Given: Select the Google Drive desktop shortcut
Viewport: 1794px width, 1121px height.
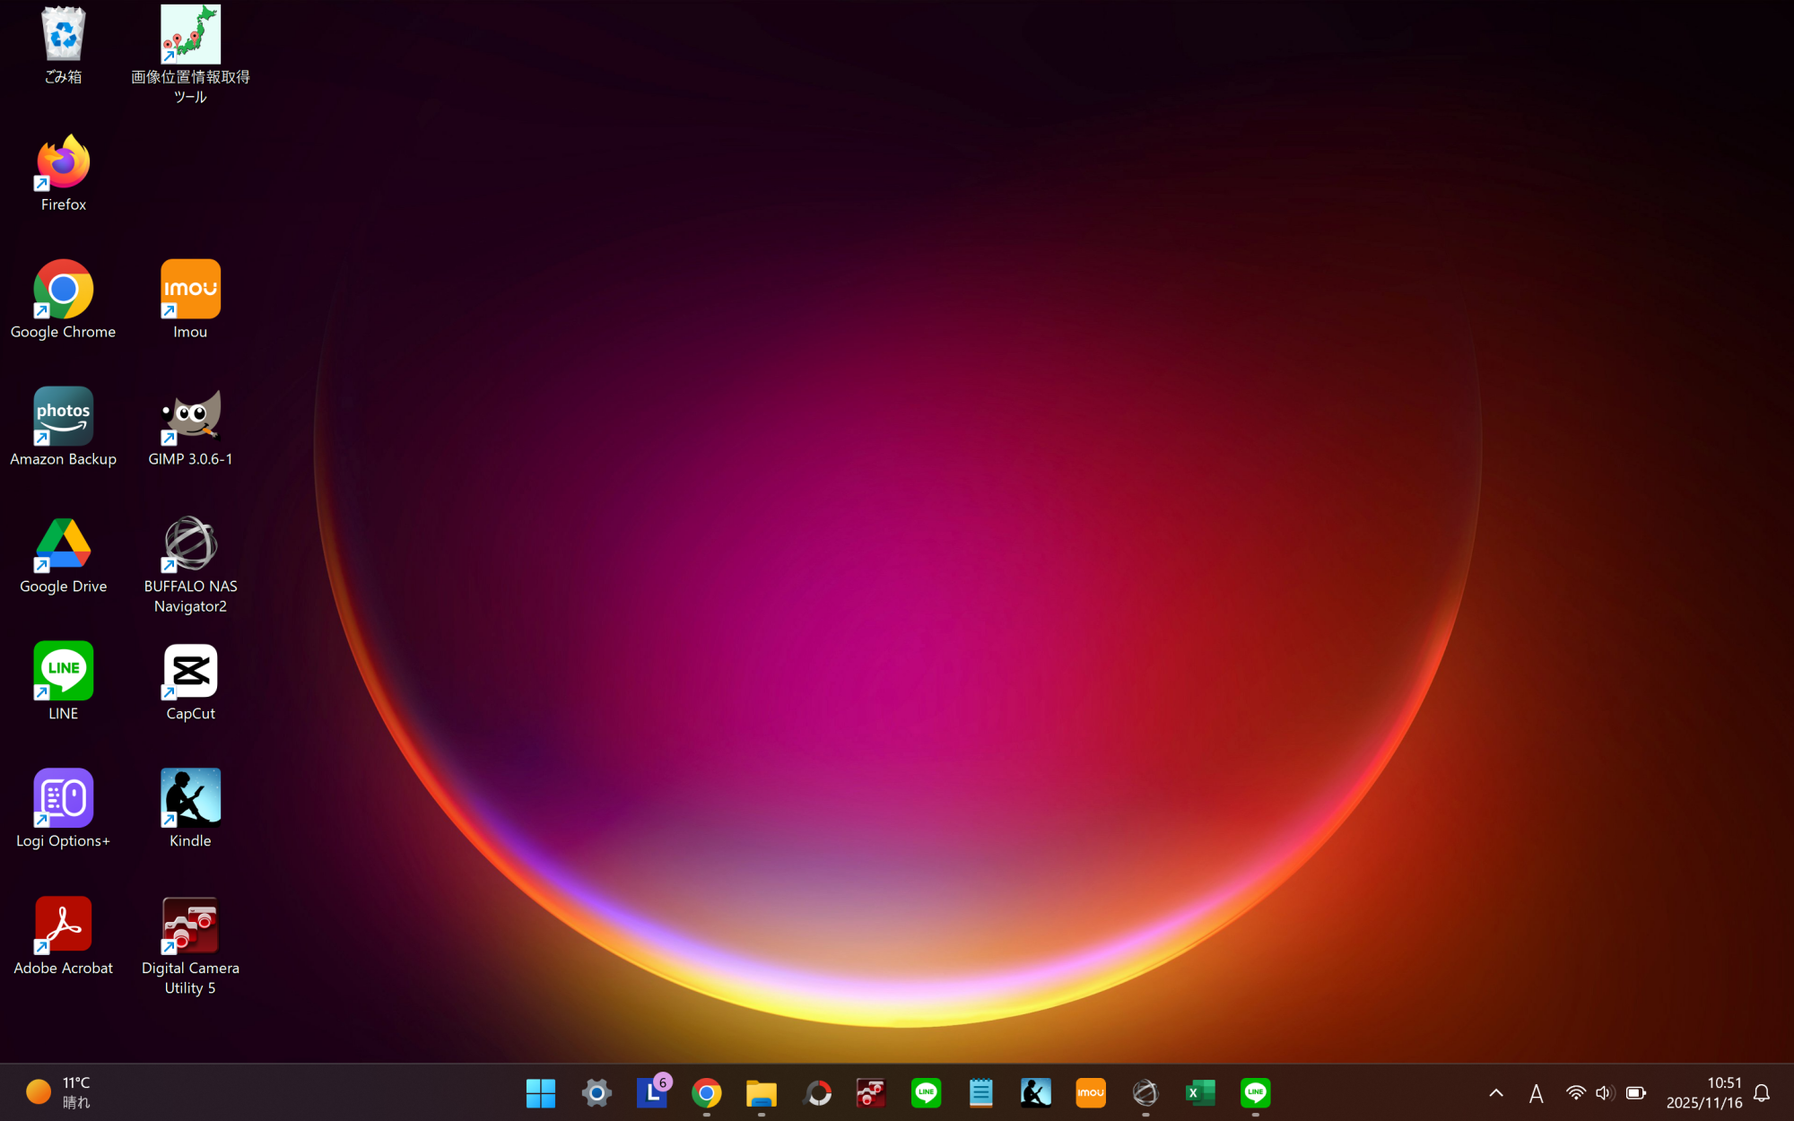Looking at the screenshot, I should [63, 544].
